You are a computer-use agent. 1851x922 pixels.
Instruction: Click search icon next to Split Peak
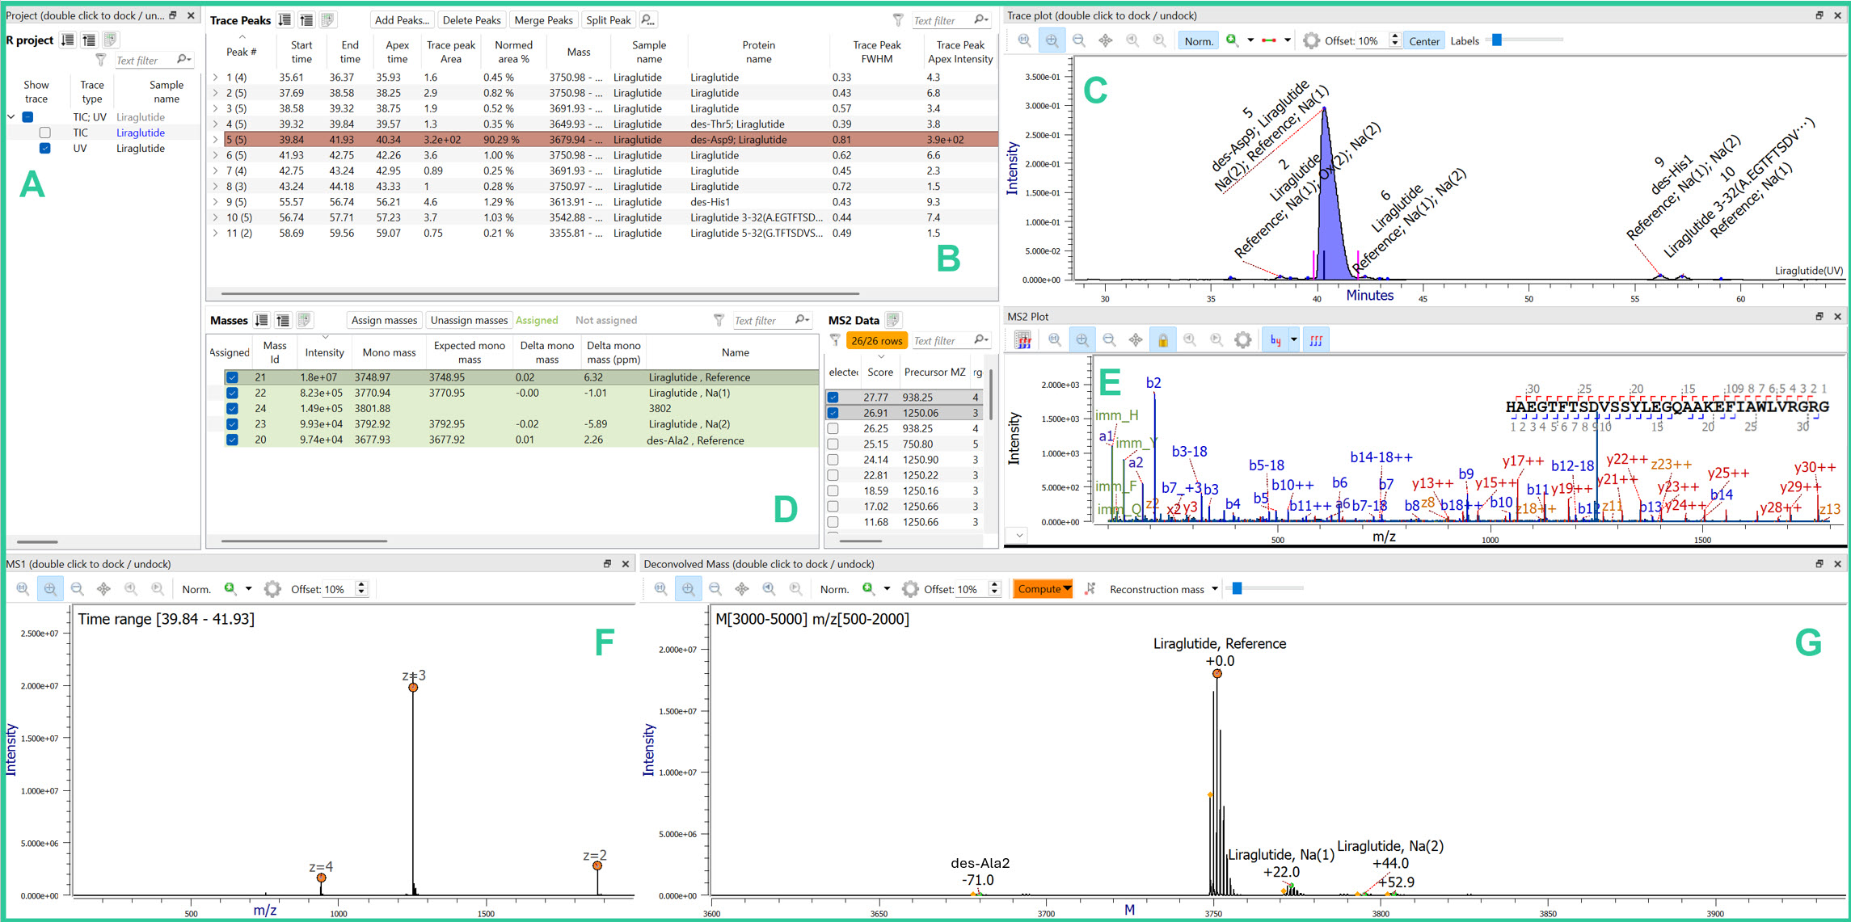(x=648, y=20)
